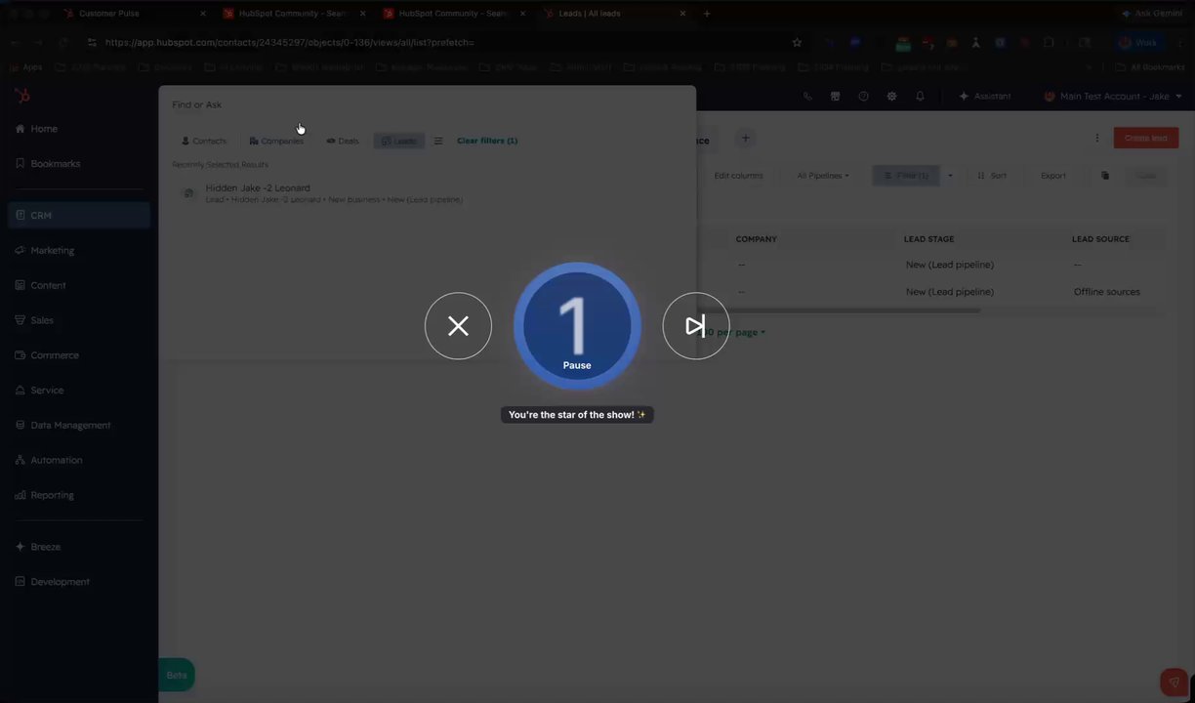Open the Breeze Assistant button
This screenshot has height=703, width=1195.
[985, 97]
